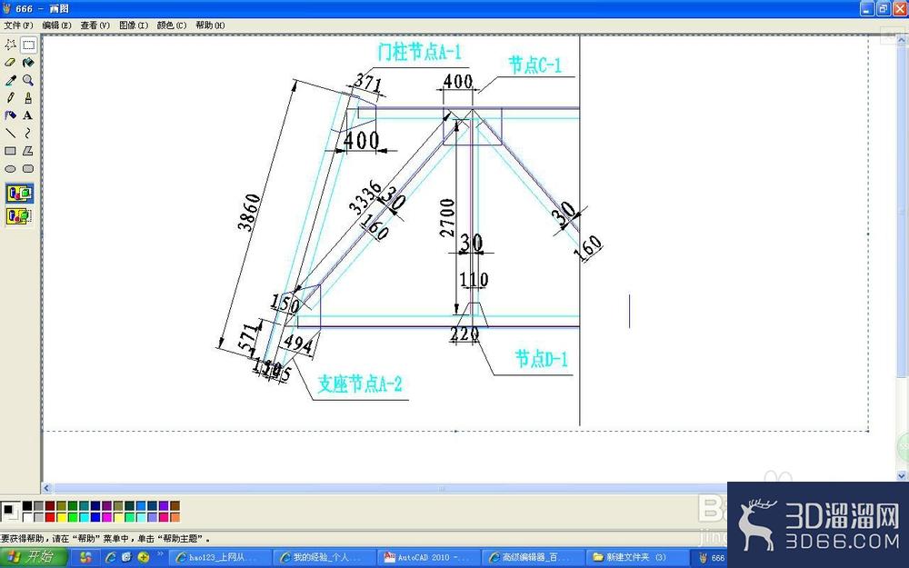
Task: Pick the white color swatch
Action: 27,517
